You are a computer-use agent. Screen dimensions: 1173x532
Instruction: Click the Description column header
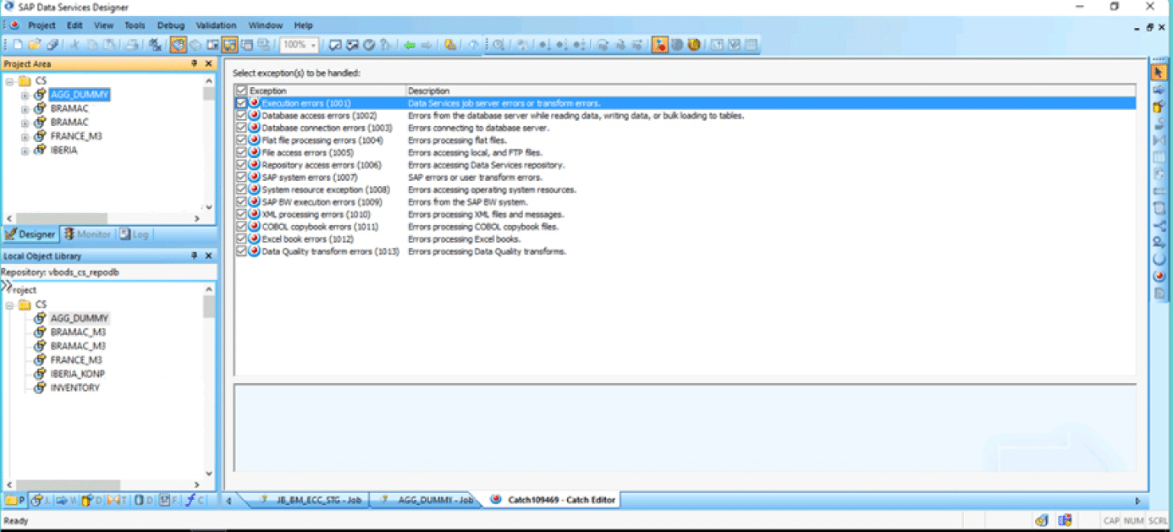click(x=428, y=90)
